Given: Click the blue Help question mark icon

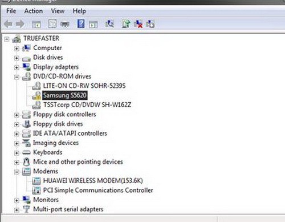Looking at the screenshot, I should click(81, 24).
